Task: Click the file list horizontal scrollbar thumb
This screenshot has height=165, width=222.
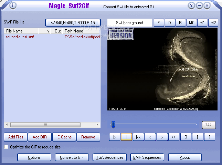Action: point(45,125)
